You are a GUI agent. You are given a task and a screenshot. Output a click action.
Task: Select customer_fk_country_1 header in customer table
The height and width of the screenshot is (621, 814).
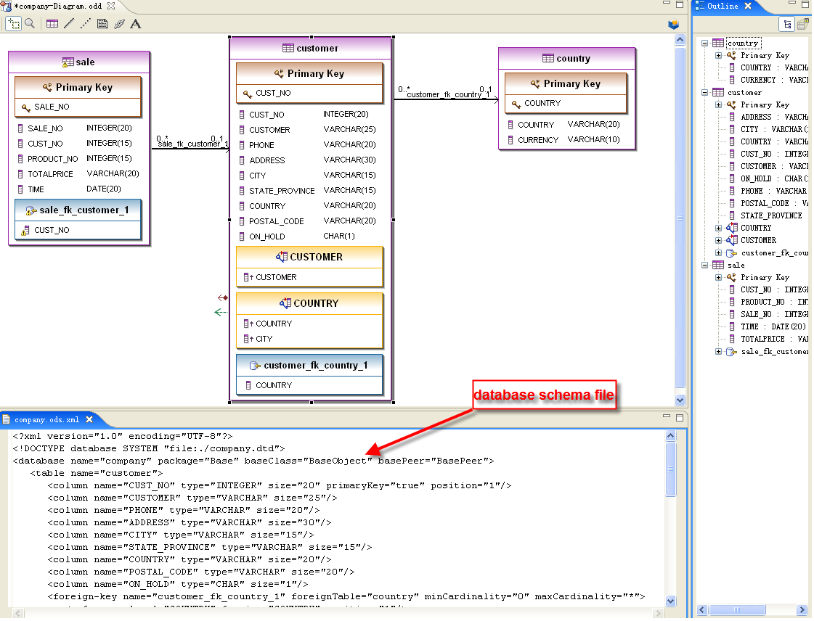309,366
